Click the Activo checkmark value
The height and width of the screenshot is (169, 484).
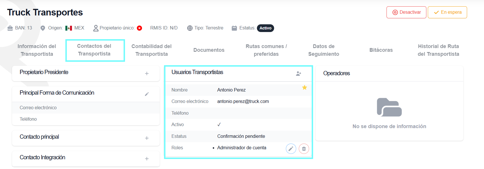tap(219, 124)
